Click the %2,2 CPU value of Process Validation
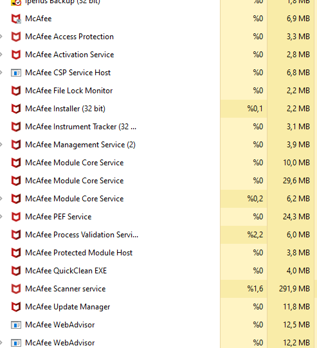 tap(255, 235)
